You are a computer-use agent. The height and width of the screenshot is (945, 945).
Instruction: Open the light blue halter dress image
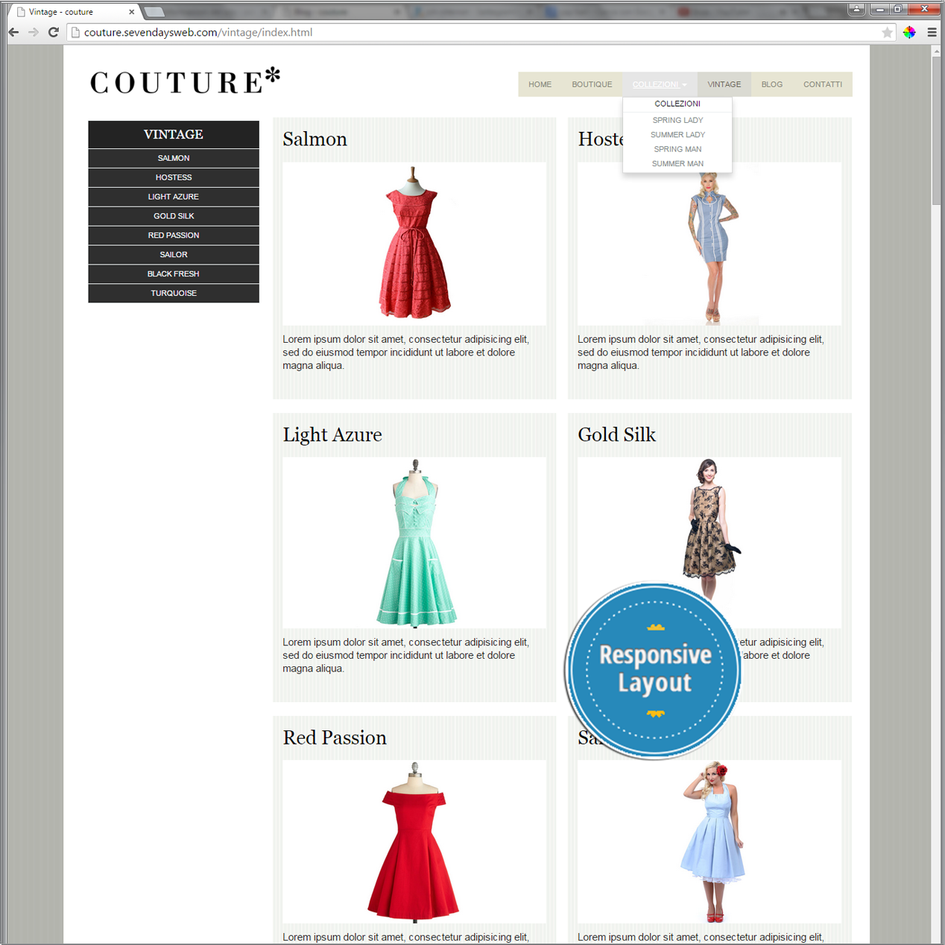(709, 842)
